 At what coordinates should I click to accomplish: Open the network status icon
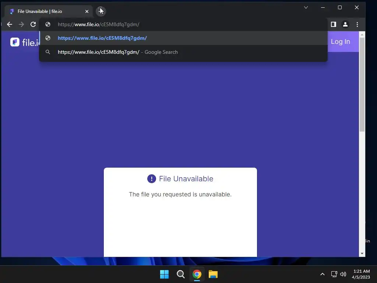click(x=334, y=274)
